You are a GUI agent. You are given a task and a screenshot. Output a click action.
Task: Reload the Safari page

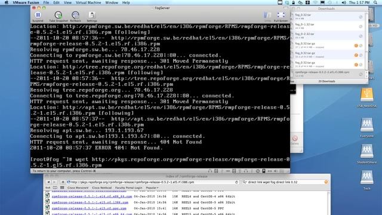tap(236, 182)
